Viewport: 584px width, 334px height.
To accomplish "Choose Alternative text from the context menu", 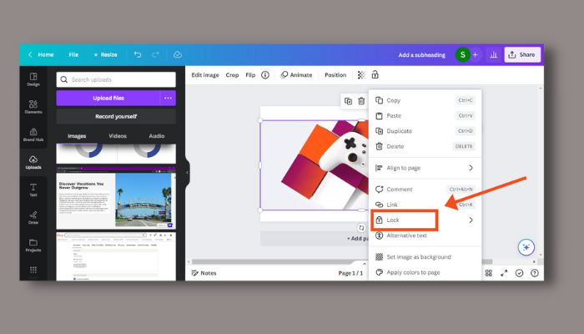I will (425, 235).
